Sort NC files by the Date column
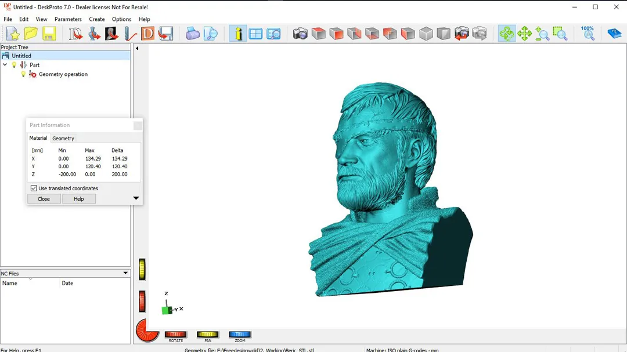 [x=95, y=283]
